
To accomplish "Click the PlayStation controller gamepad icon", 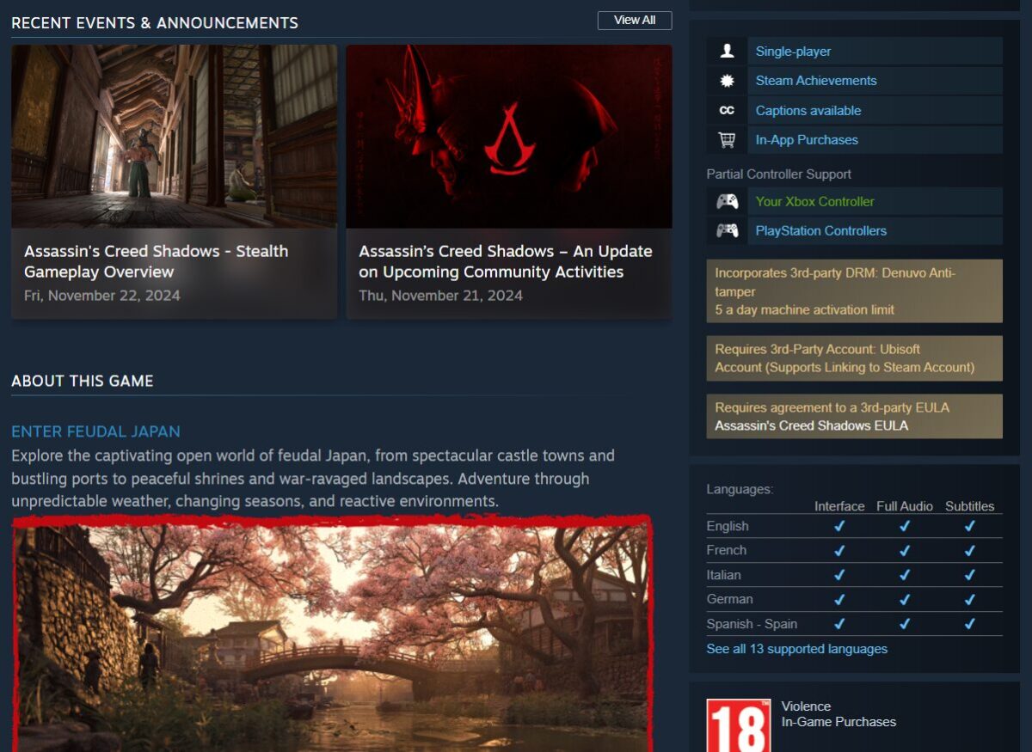I will click(727, 231).
